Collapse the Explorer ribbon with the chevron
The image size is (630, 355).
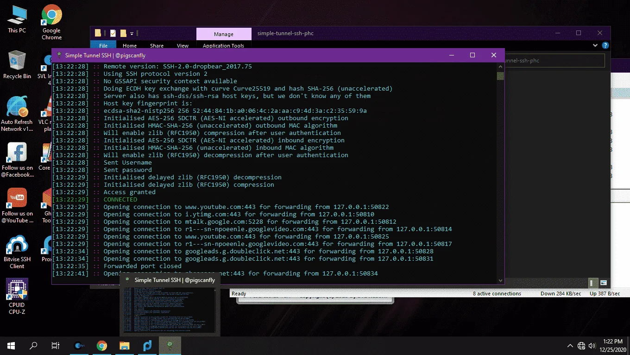[x=595, y=45]
